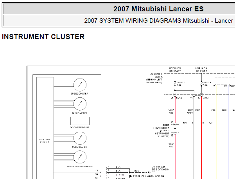
Task: Click the "2007 SYSTEM WIRING DIAGRAMS" subtitle line
Action: [x=159, y=21]
